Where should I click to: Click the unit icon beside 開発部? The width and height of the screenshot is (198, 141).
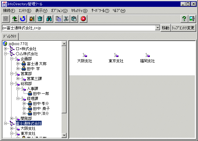click(17, 118)
